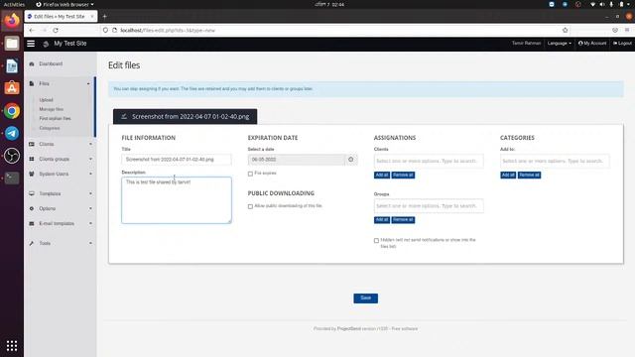Open the Firefox application menu icon
635x357 pixels.
pos(627,31)
